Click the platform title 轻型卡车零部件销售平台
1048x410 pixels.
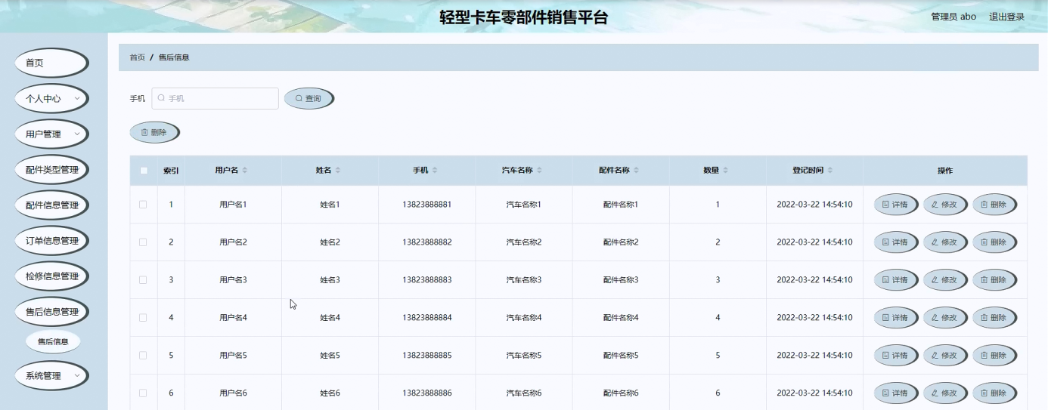point(524,17)
